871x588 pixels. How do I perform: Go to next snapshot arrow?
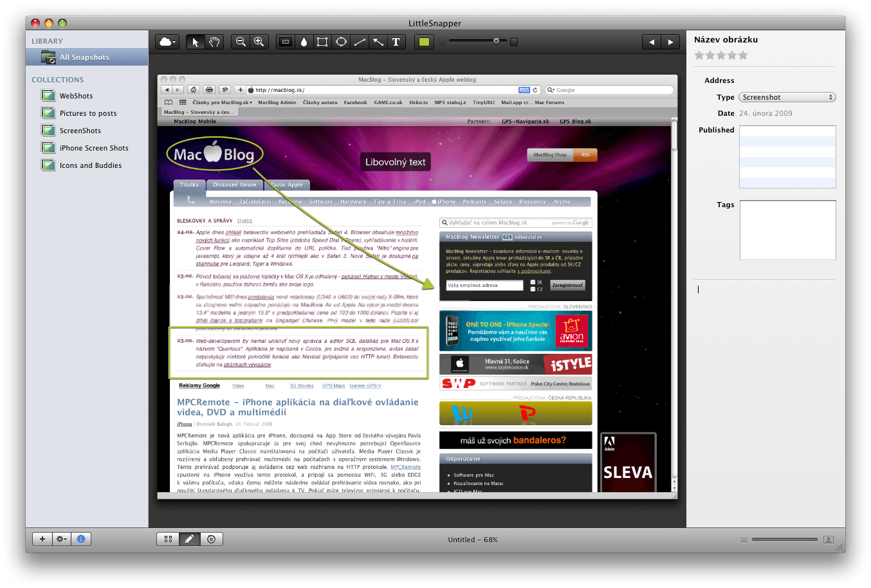point(670,42)
